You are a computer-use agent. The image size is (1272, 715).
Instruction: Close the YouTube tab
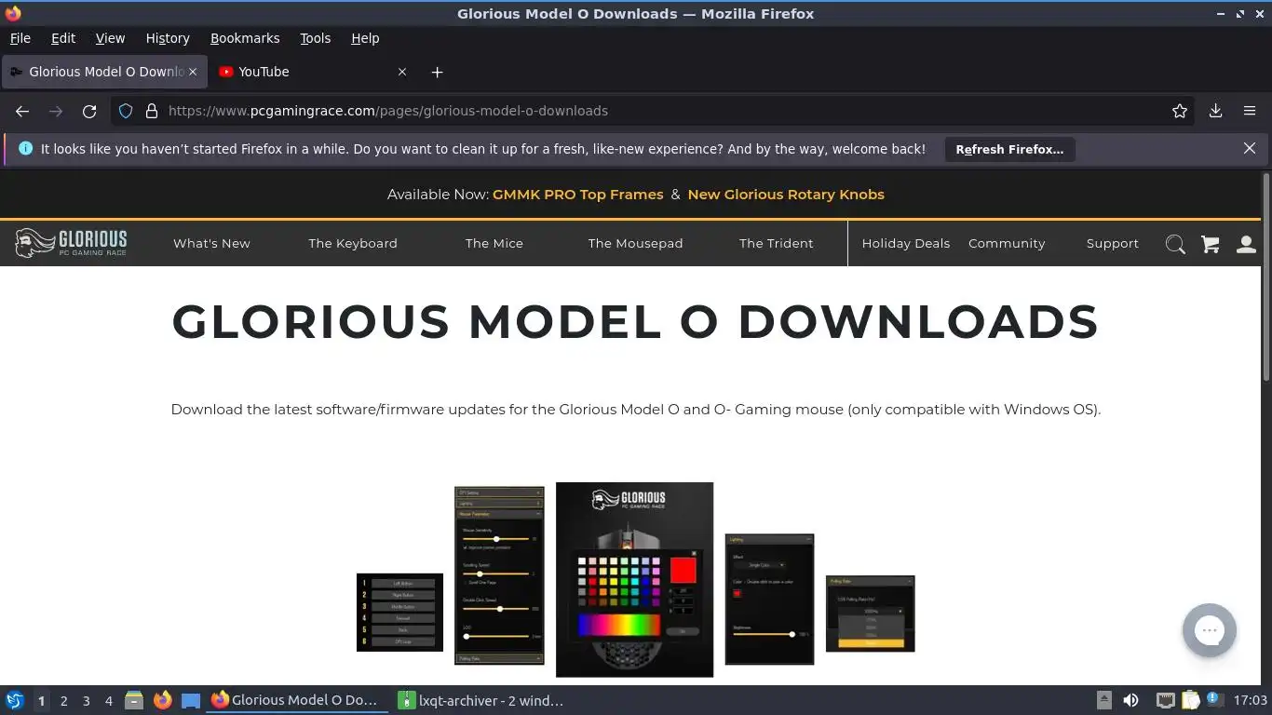[402, 72]
